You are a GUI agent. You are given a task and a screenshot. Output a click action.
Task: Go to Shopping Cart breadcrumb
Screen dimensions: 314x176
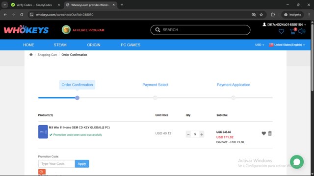[x=47, y=55]
